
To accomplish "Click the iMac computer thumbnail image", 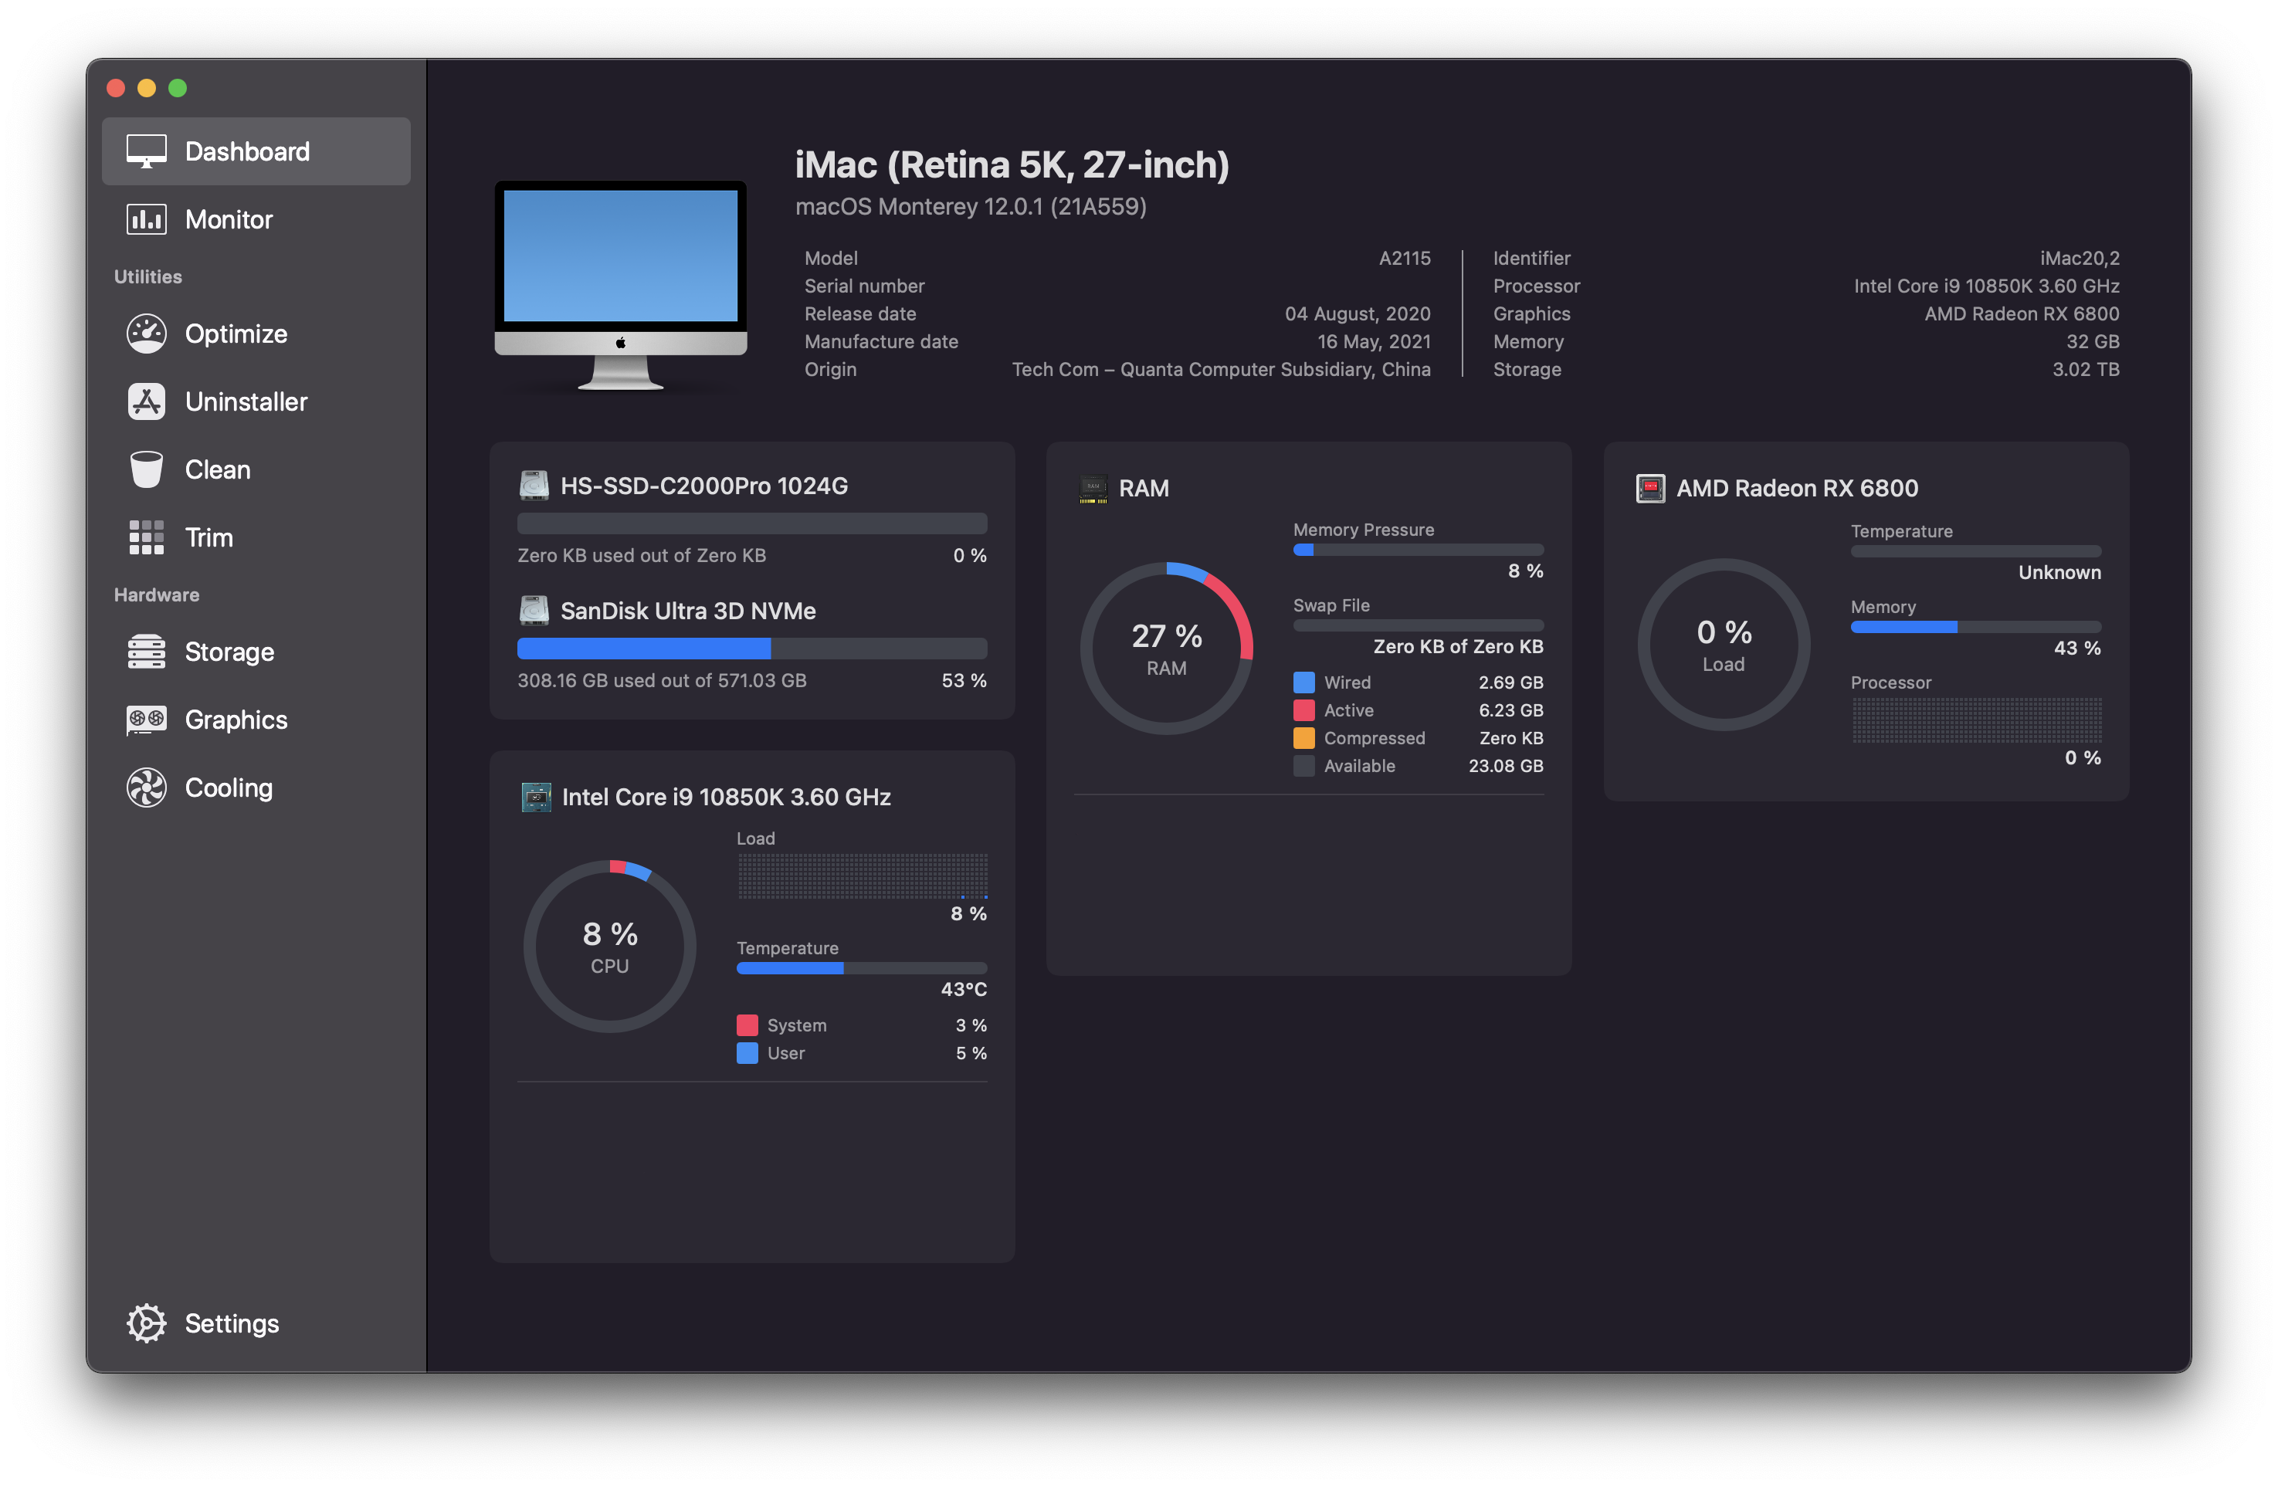I will pyautogui.click(x=620, y=284).
